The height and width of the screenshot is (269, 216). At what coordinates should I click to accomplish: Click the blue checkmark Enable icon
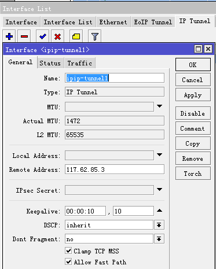click(43, 36)
